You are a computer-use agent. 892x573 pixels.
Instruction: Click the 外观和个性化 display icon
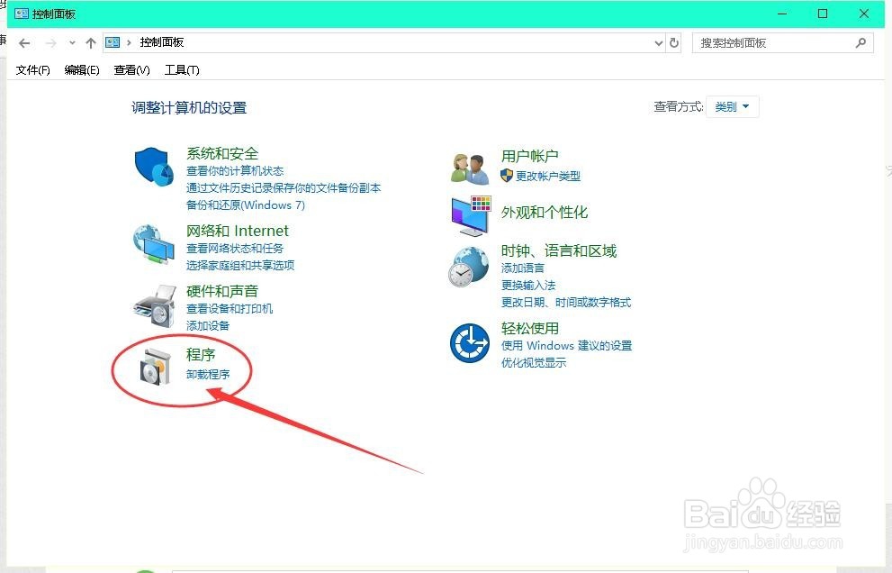coord(469,216)
